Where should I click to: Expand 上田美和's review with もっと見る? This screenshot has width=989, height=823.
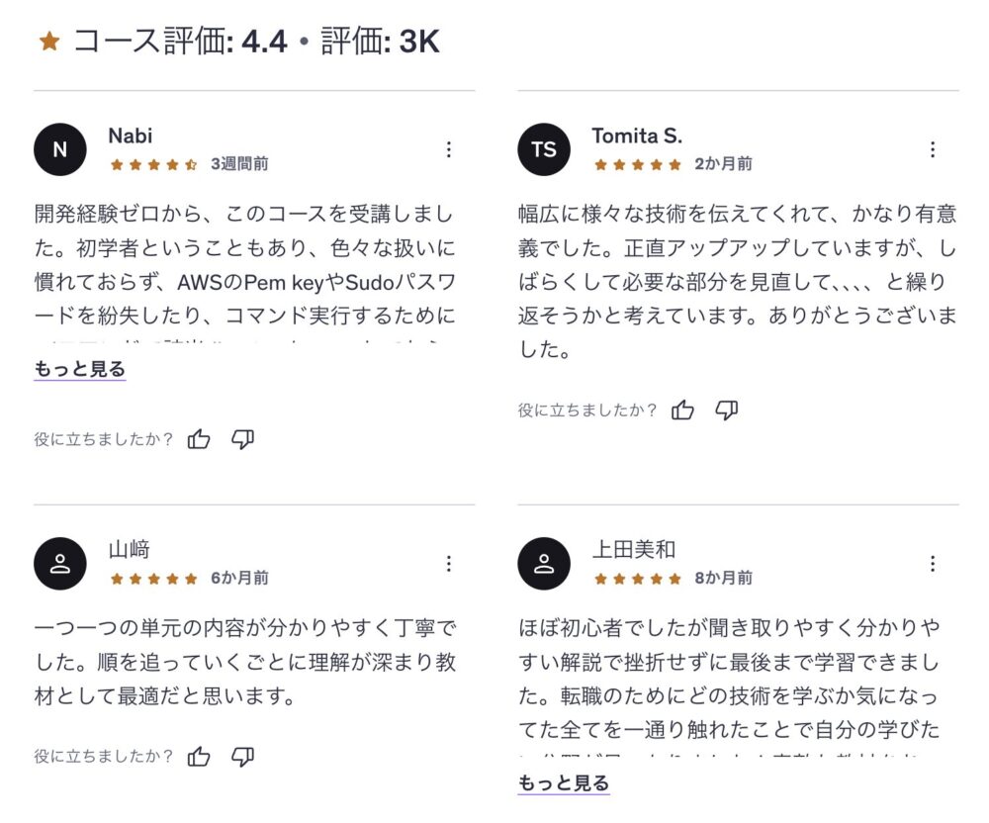[564, 784]
